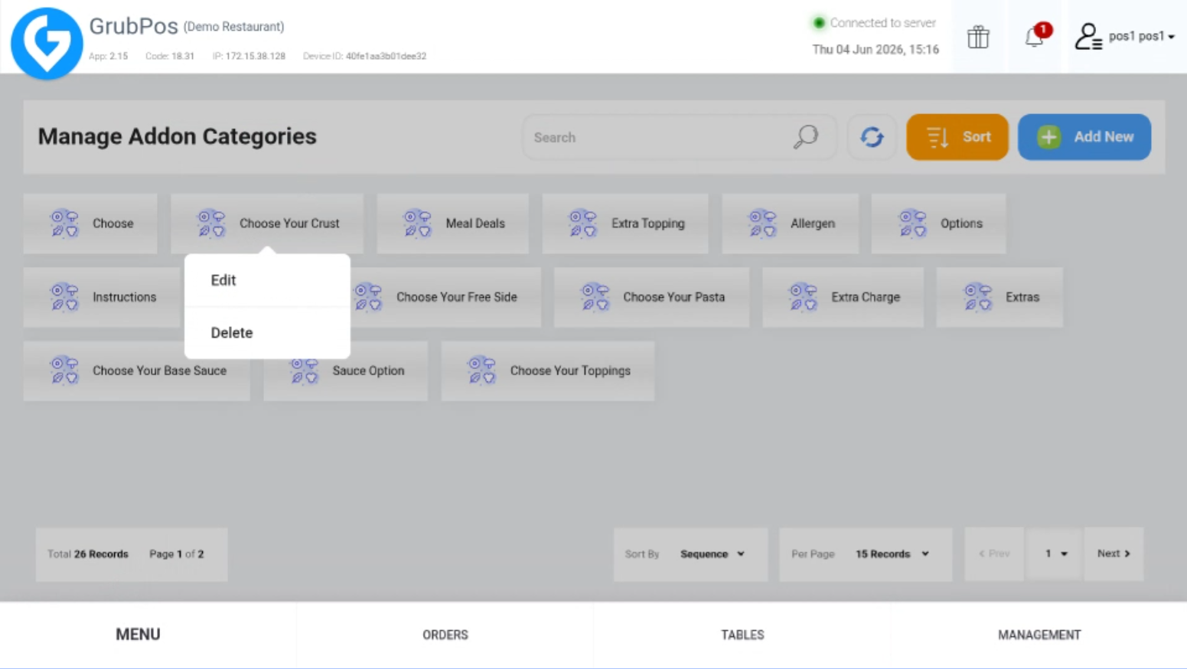Click the Extra Topping category icon
This screenshot has height=669, width=1187.
click(x=583, y=224)
